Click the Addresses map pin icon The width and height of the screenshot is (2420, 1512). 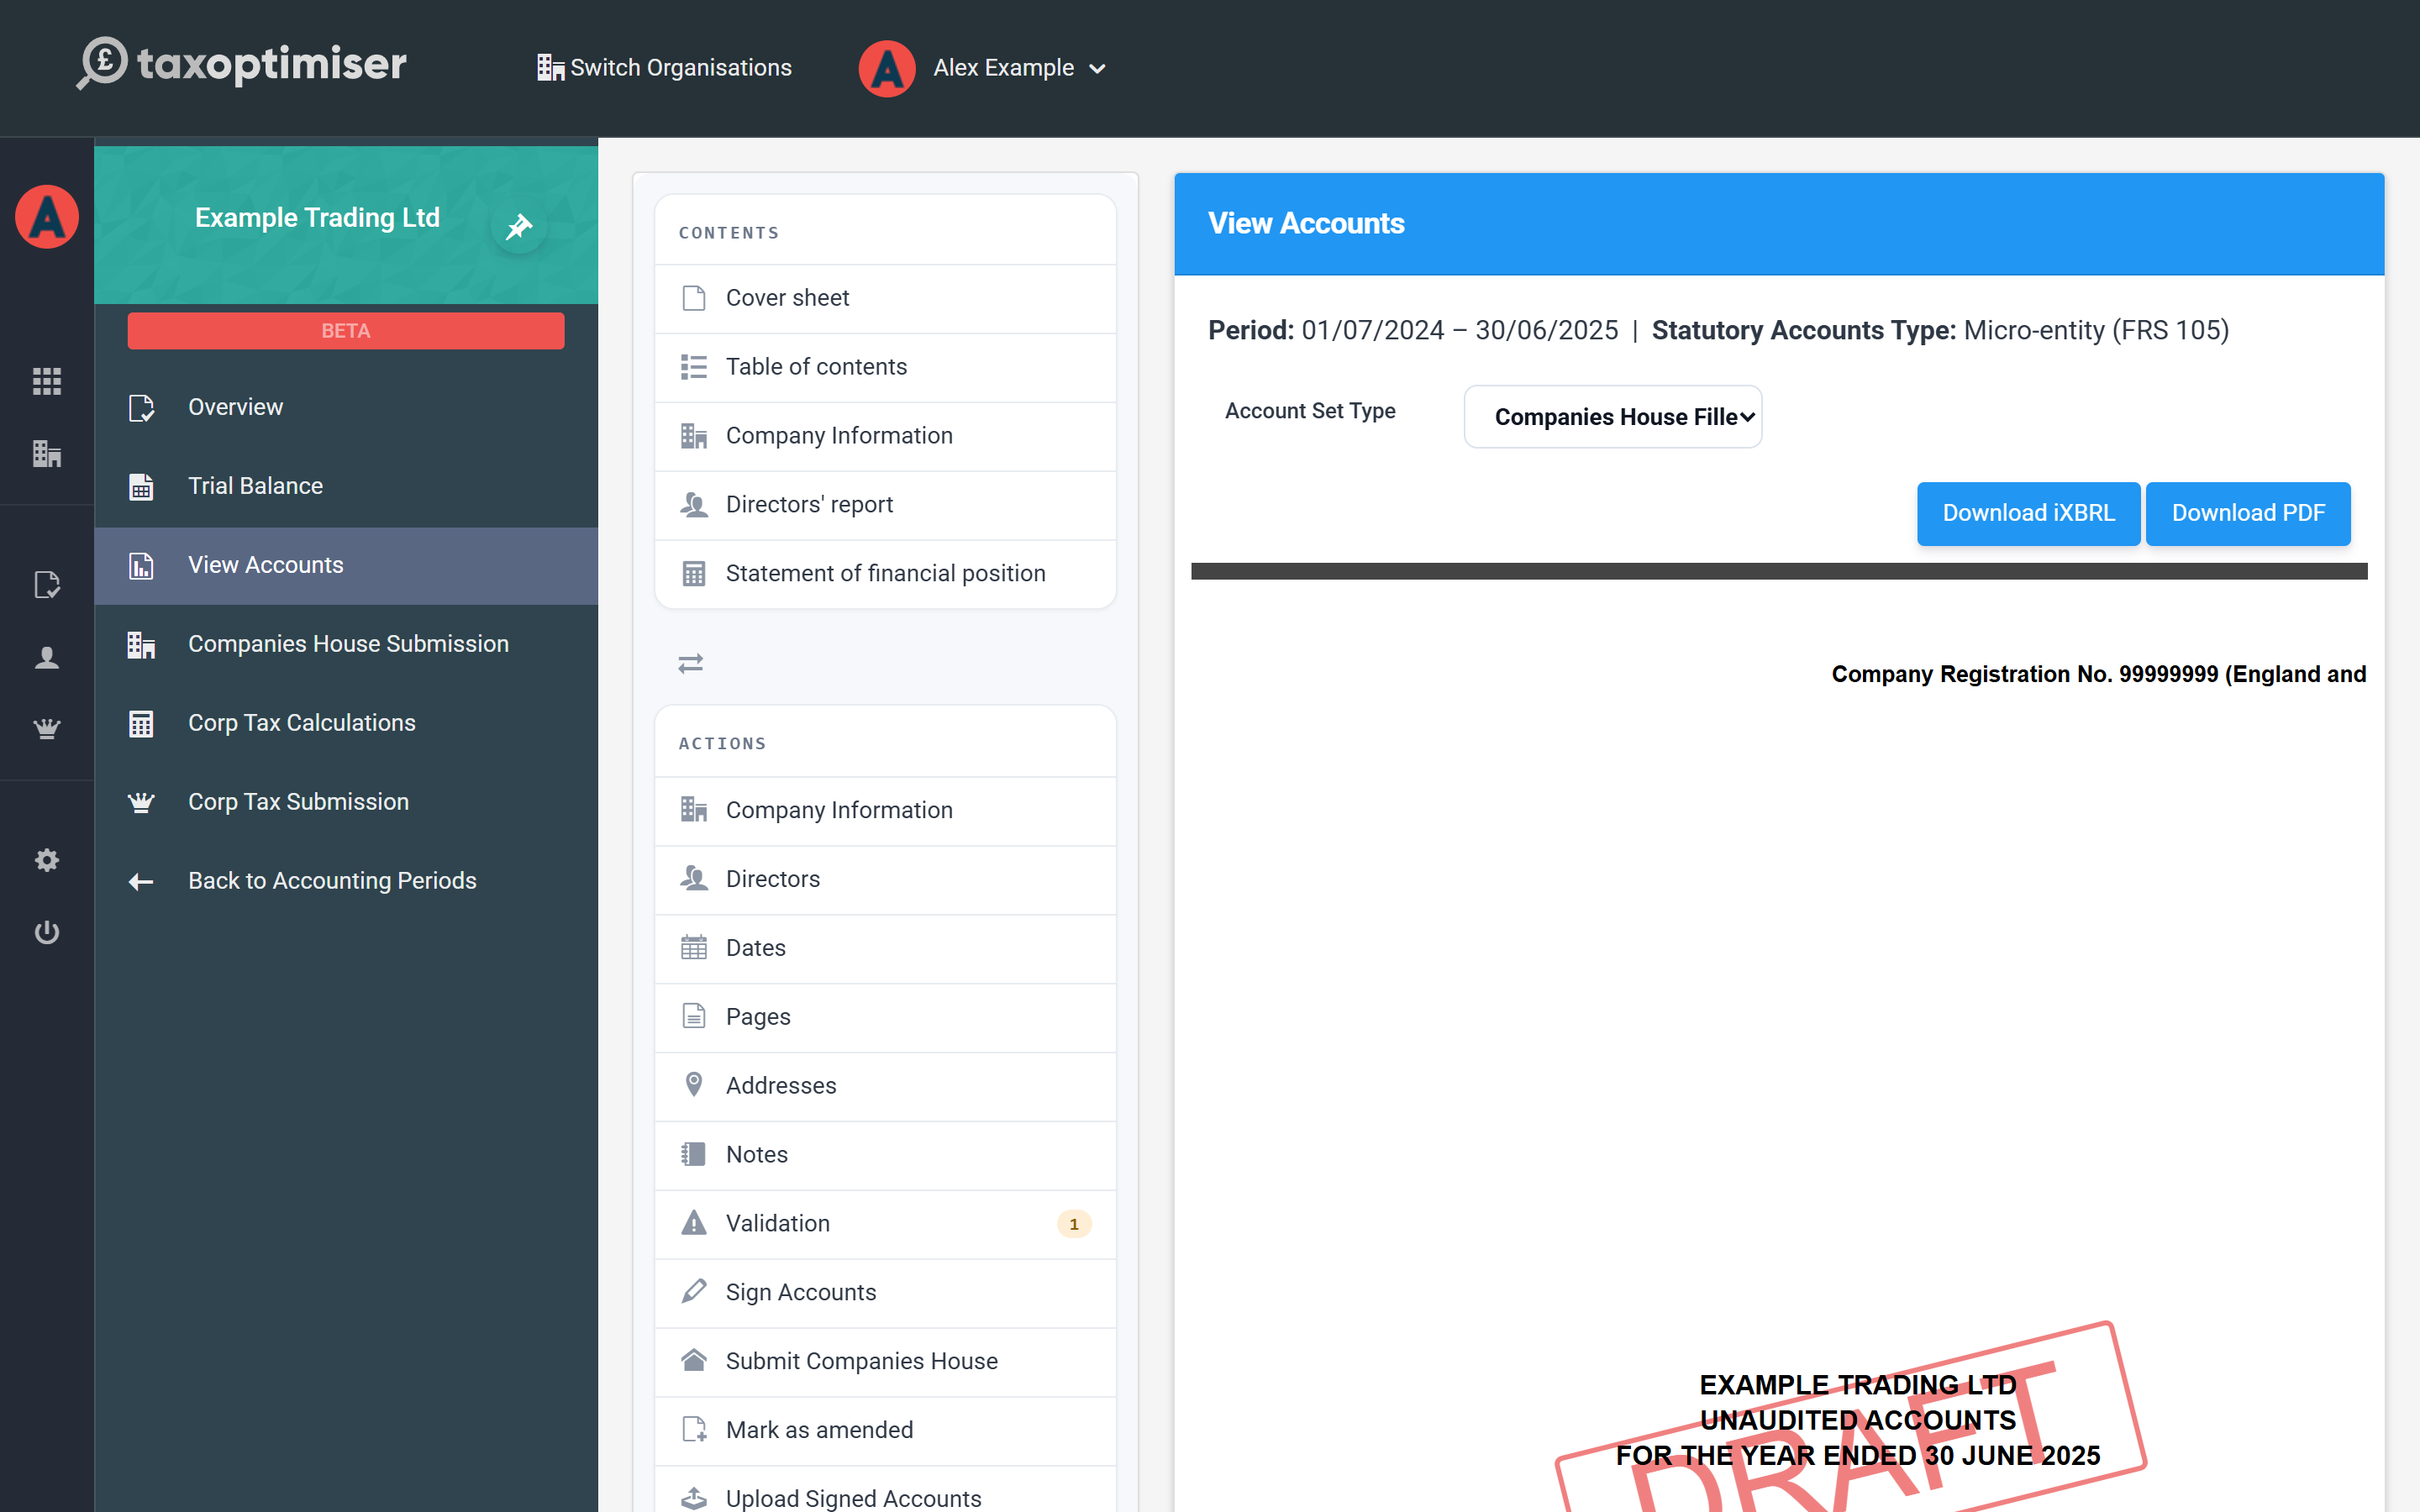click(x=694, y=1085)
